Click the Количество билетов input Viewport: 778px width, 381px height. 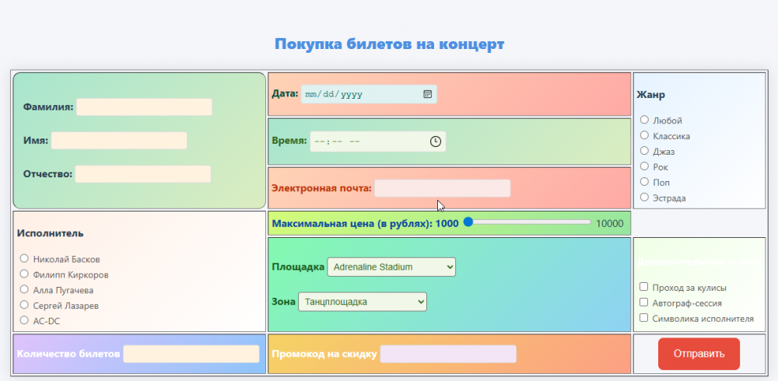[x=191, y=354]
